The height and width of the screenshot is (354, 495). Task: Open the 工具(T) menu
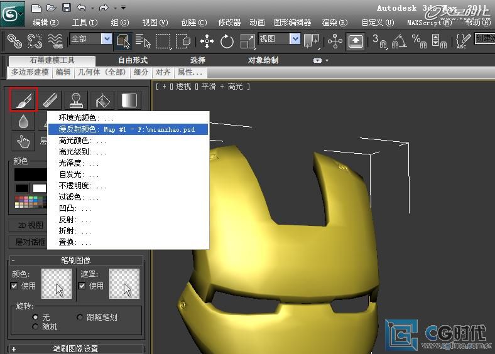point(85,23)
